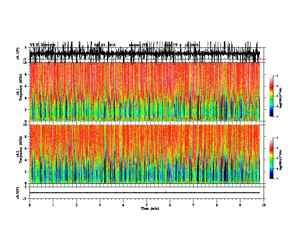Click the "6" tick on the time axis
The image size is (297, 230).
(x=170, y=205)
